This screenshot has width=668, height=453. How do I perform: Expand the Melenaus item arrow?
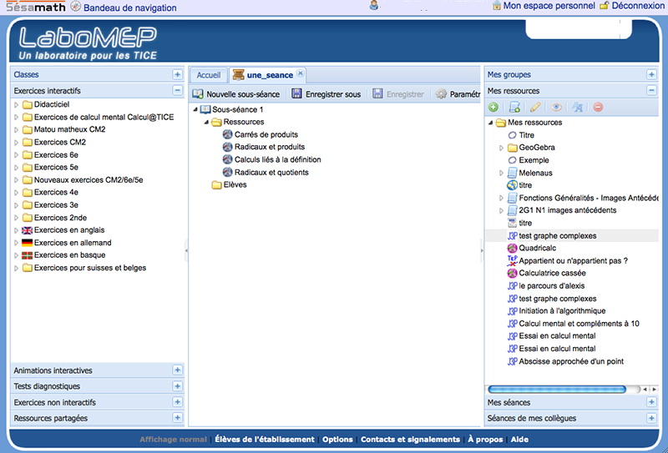pyautogui.click(x=502, y=173)
